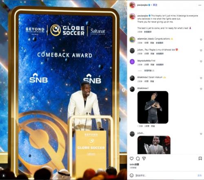This screenshot has width=204, height=180.
Task: Share the post with the paper plane icon
Action: click(144, 158)
